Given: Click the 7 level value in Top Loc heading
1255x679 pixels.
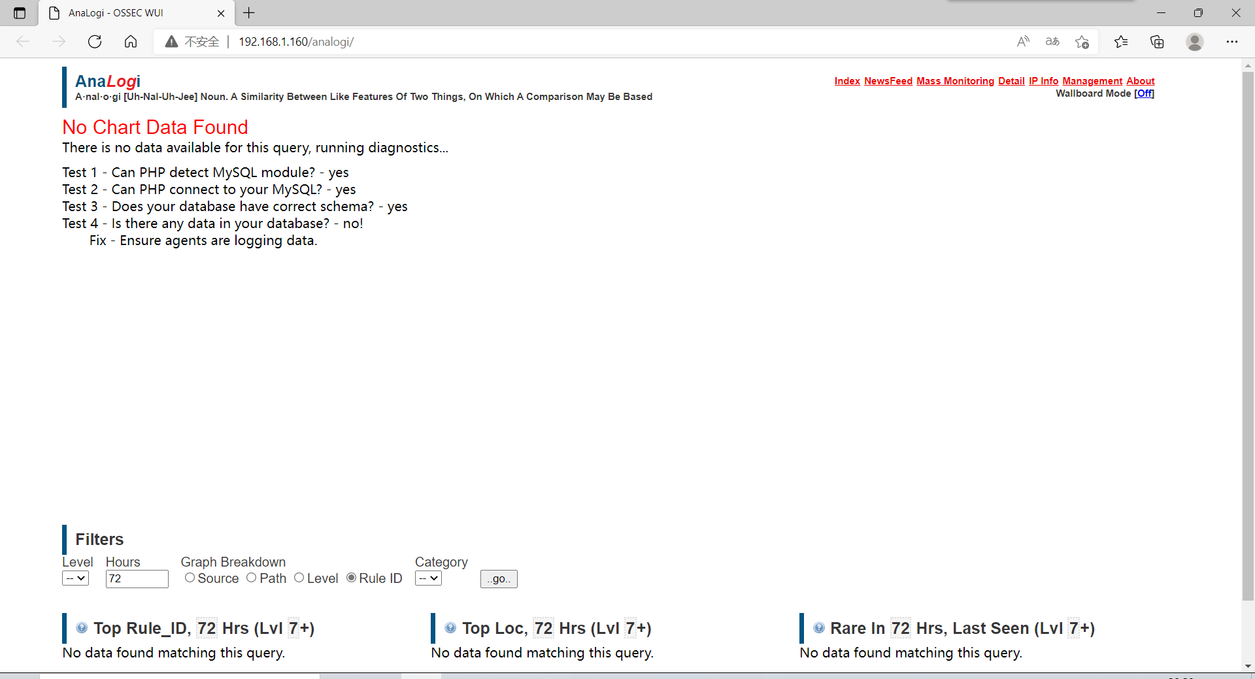Looking at the screenshot, I should click(x=630, y=628).
